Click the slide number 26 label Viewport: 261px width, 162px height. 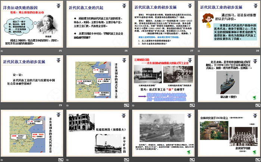[126, 51]
